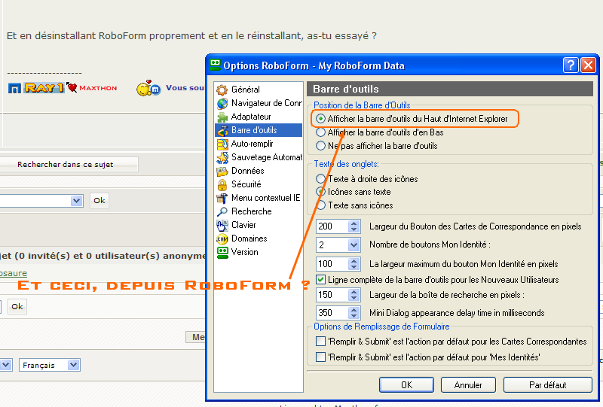Click the Version robot icon

(x=222, y=252)
